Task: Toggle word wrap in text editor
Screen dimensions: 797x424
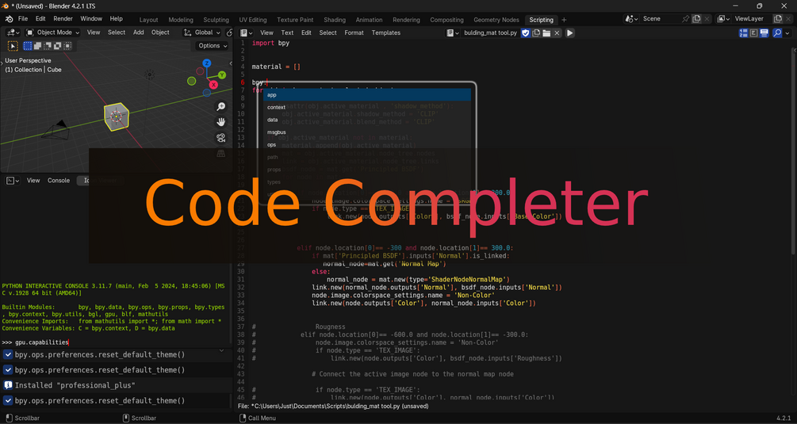Action: tap(754, 33)
